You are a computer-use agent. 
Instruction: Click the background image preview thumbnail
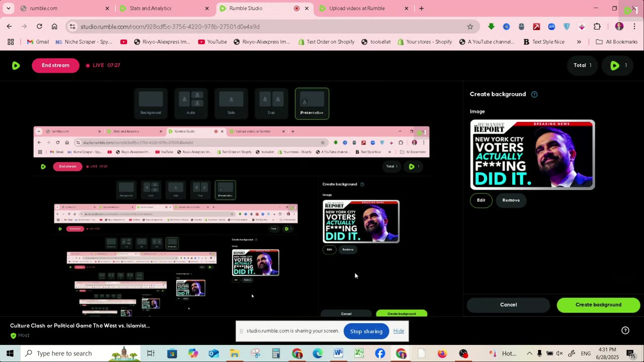coord(532,154)
